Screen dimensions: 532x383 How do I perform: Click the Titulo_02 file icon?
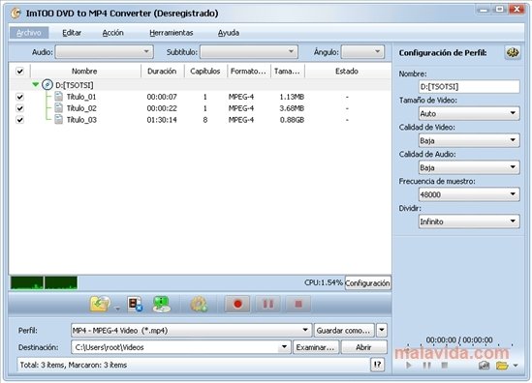click(x=59, y=108)
